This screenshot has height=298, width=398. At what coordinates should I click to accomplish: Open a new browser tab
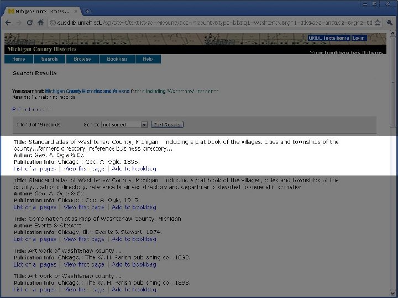click(87, 11)
